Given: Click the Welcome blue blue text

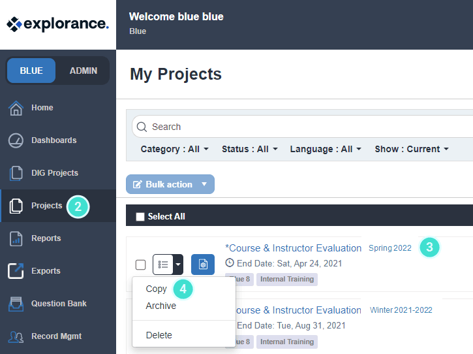Looking at the screenshot, I should click(x=176, y=16).
